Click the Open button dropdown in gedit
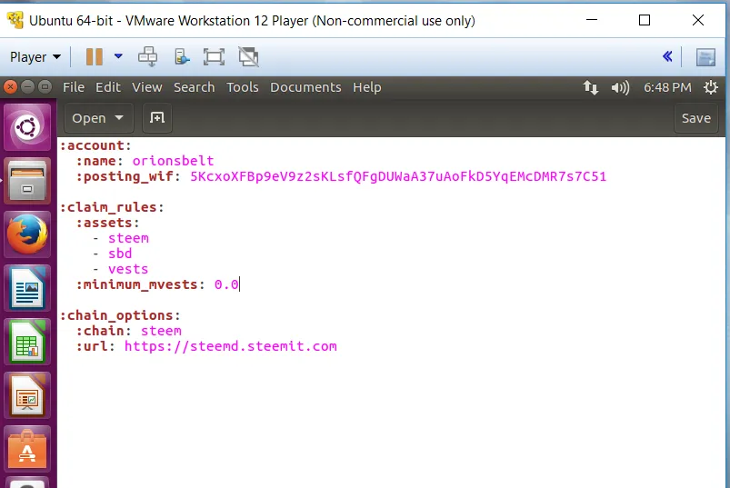Viewport: 730px width, 488px height. (x=98, y=118)
